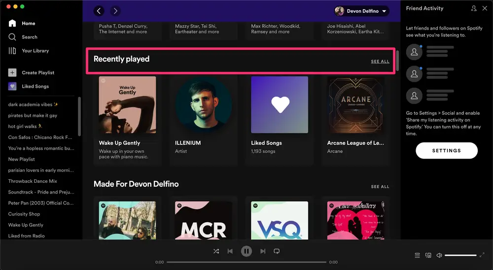Go to Home in the sidebar
Screen dimensions: 493x270
28,23
